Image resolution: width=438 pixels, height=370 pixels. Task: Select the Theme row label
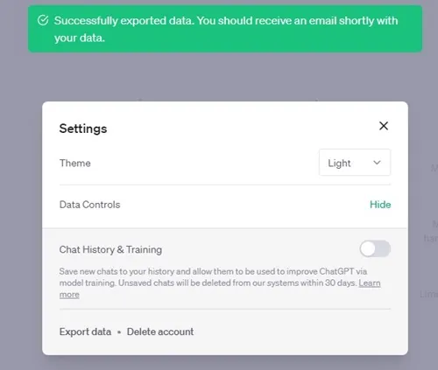tap(75, 163)
